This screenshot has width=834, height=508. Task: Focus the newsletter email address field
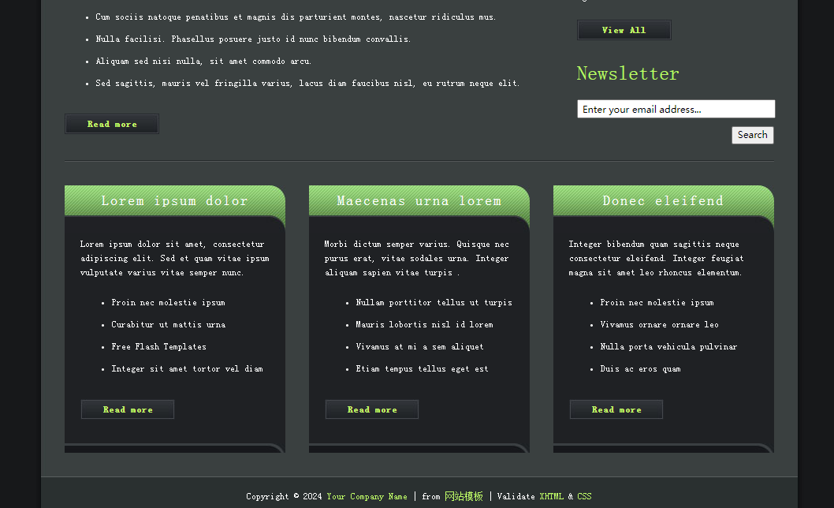676,109
